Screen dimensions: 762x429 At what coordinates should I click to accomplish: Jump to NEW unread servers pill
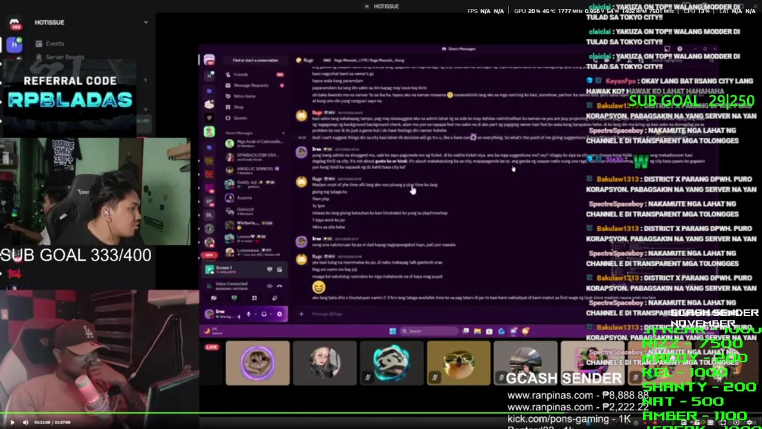coord(209,255)
